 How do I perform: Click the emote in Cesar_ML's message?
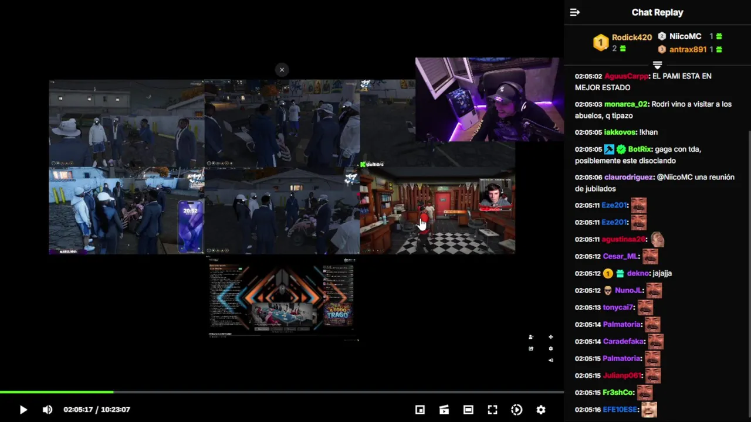[x=650, y=256]
